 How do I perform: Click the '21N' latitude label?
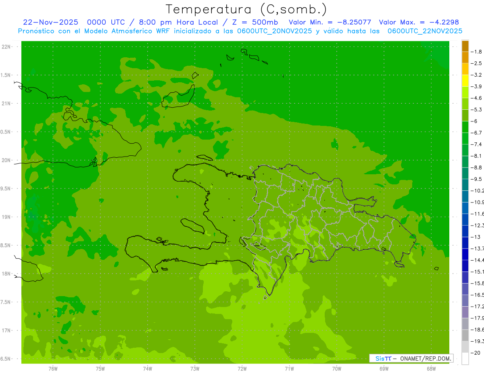point(6,104)
